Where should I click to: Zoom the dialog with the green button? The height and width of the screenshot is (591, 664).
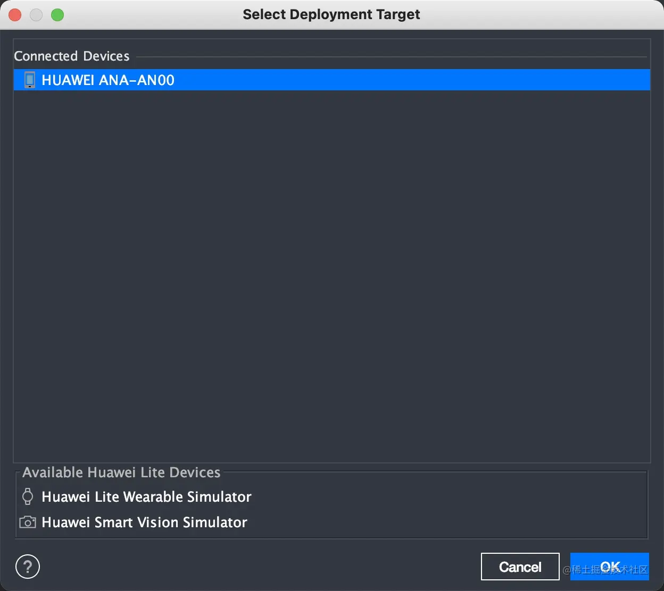(57, 15)
